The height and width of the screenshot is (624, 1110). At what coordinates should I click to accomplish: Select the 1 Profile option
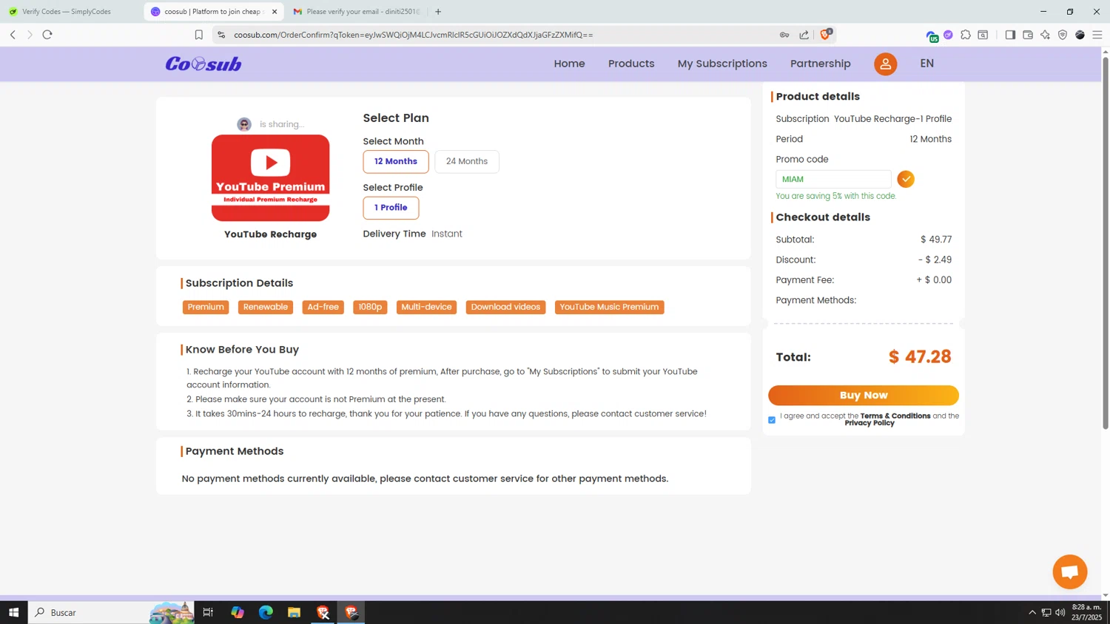pyautogui.click(x=391, y=208)
